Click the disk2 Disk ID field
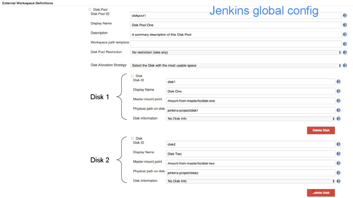 click(251, 144)
